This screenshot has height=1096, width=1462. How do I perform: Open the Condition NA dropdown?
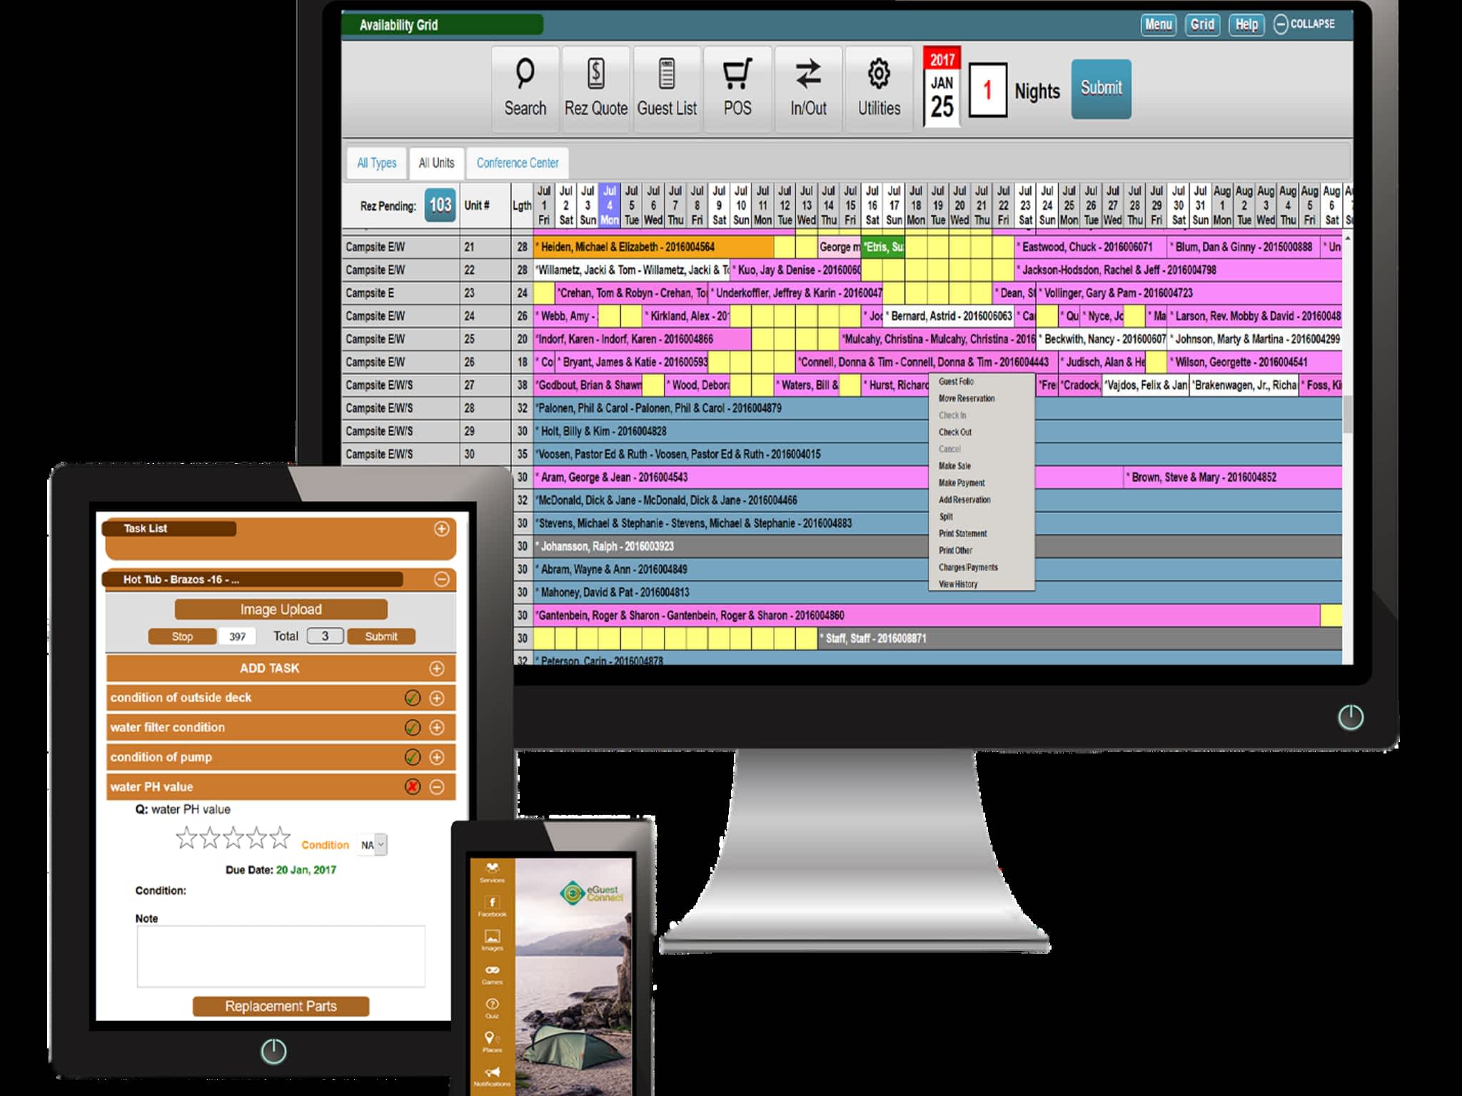[373, 845]
